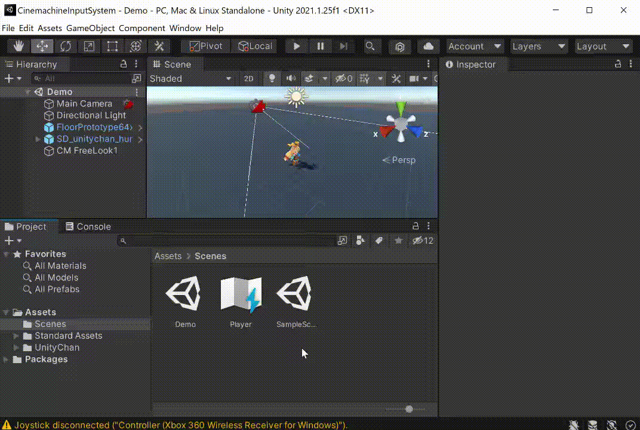Toggle scene grid visibility

coord(365,78)
